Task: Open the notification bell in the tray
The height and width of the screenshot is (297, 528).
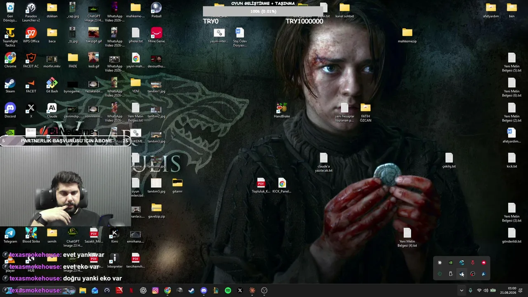Action: click(x=521, y=290)
